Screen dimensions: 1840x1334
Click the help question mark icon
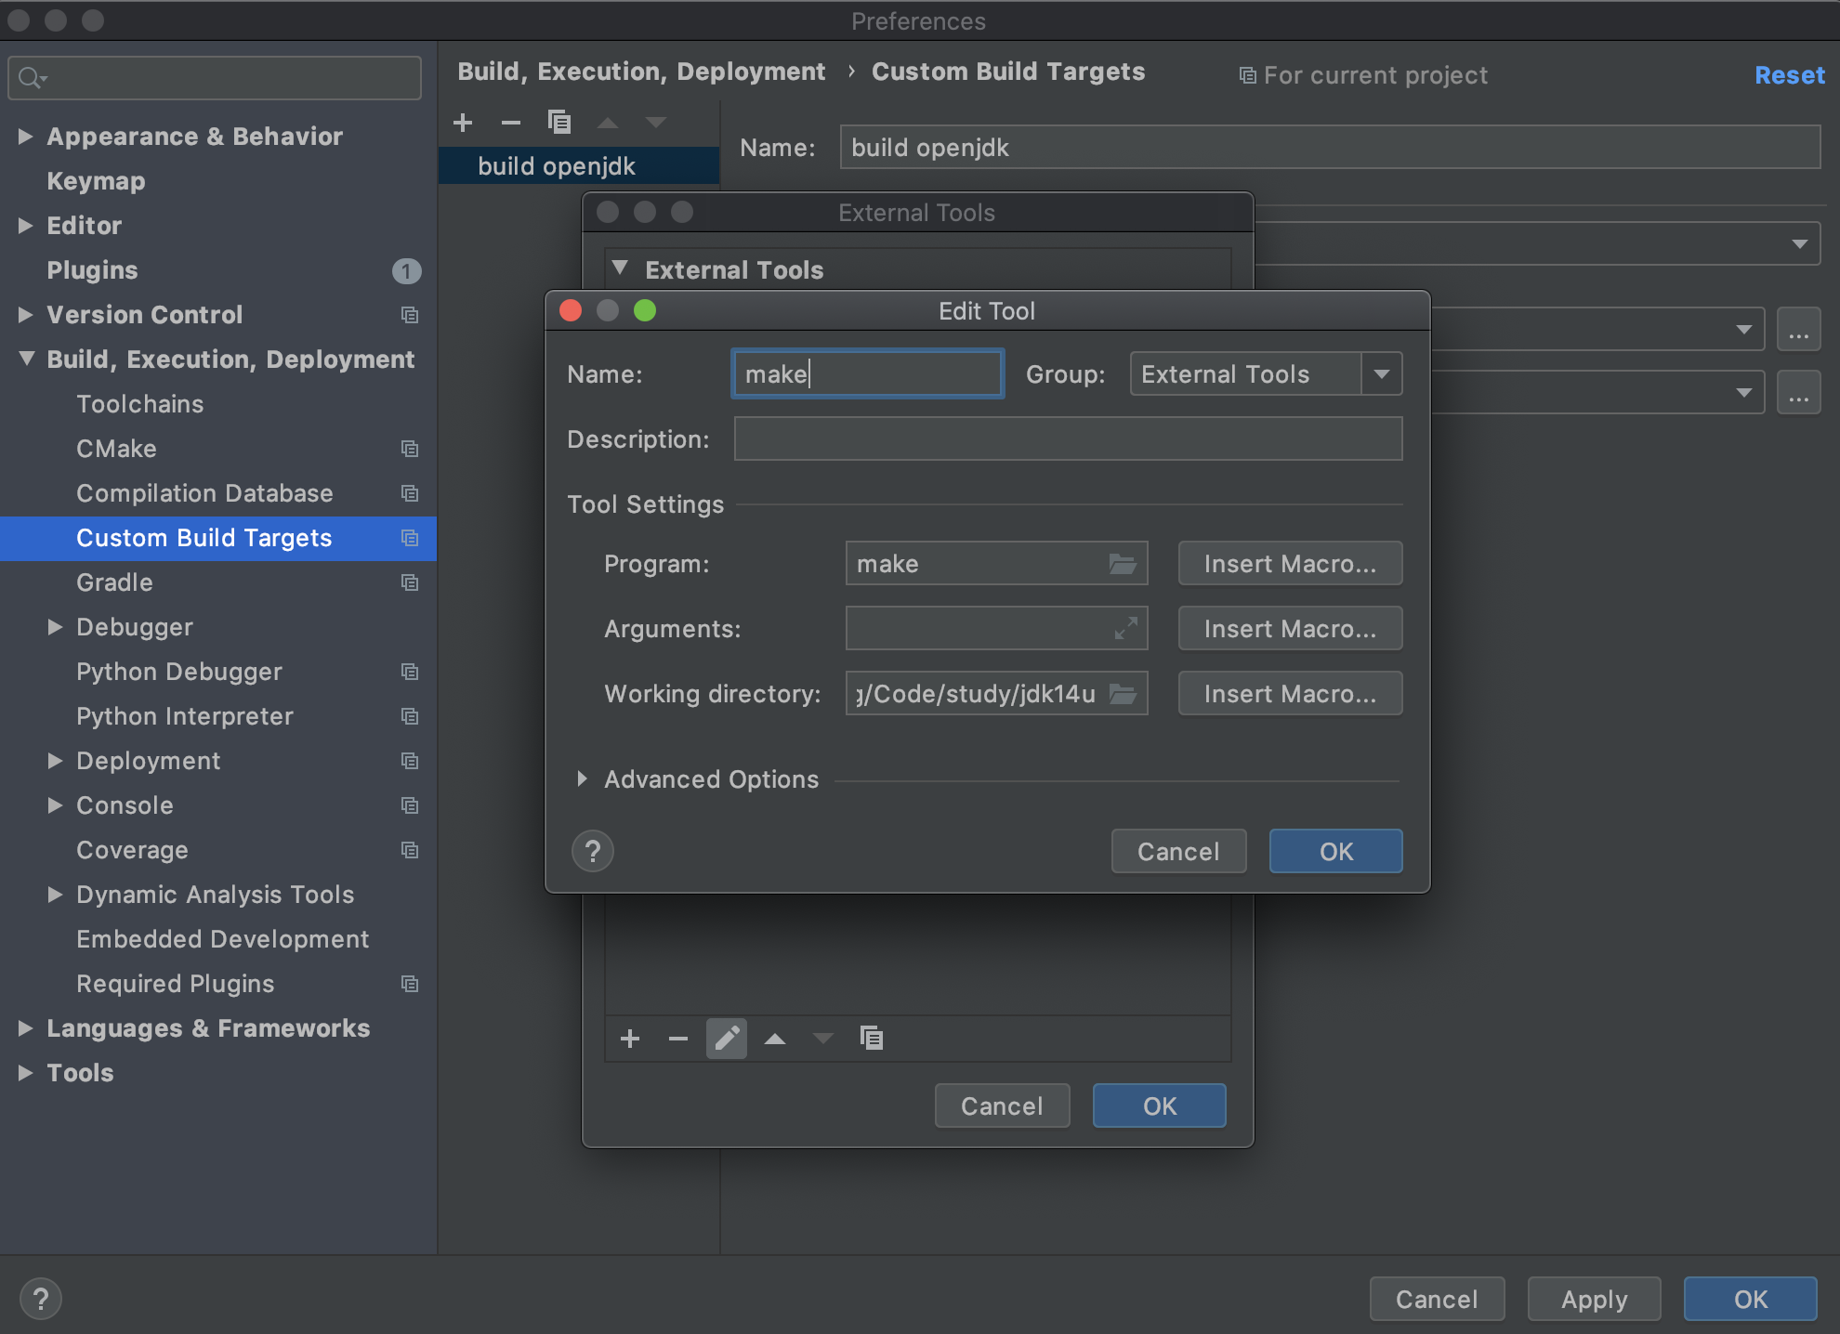point(591,850)
